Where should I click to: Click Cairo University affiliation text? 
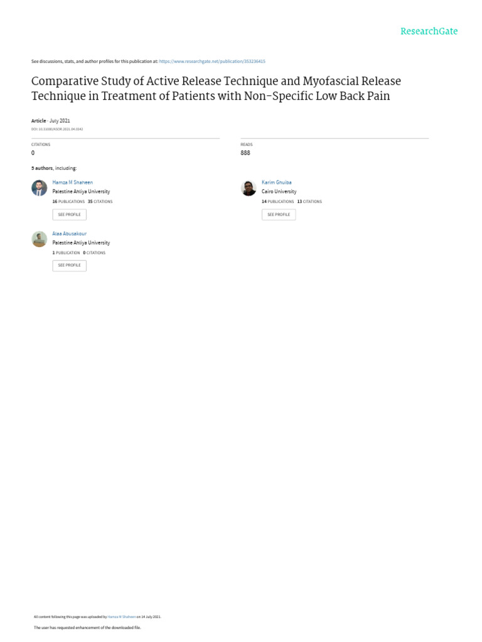(x=279, y=192)
